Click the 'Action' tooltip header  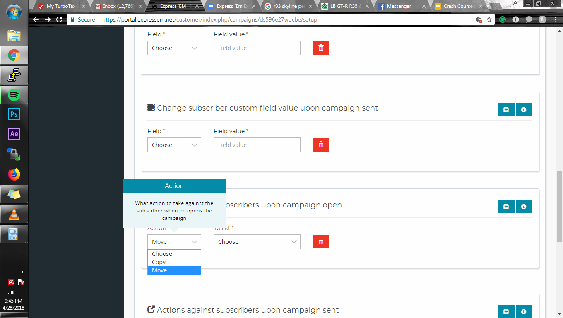(x=174, y=186)
